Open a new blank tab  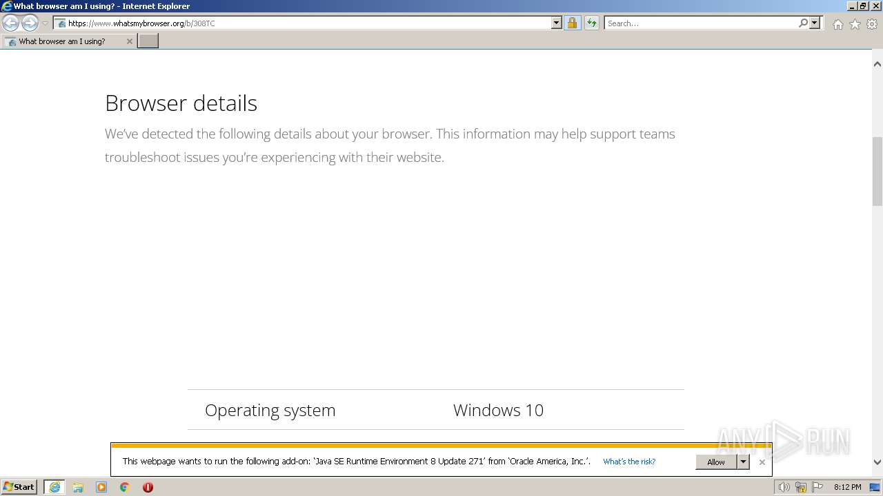tap(148, 41)
